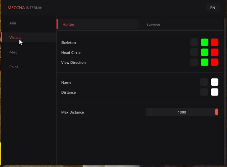Screen dimensions: 227x167
Task: Enable the Head Circle toggle
Action: point(194,52)
